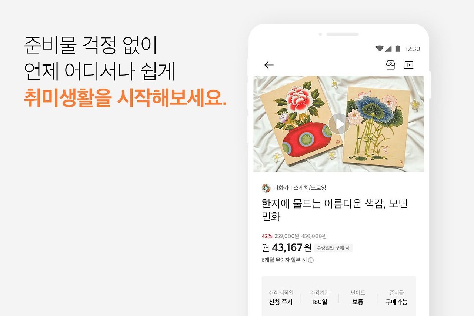The width and height of the screenshot is (474, 316).
Task: Tap the battery status icon
Action: click(x=398, y=49)
